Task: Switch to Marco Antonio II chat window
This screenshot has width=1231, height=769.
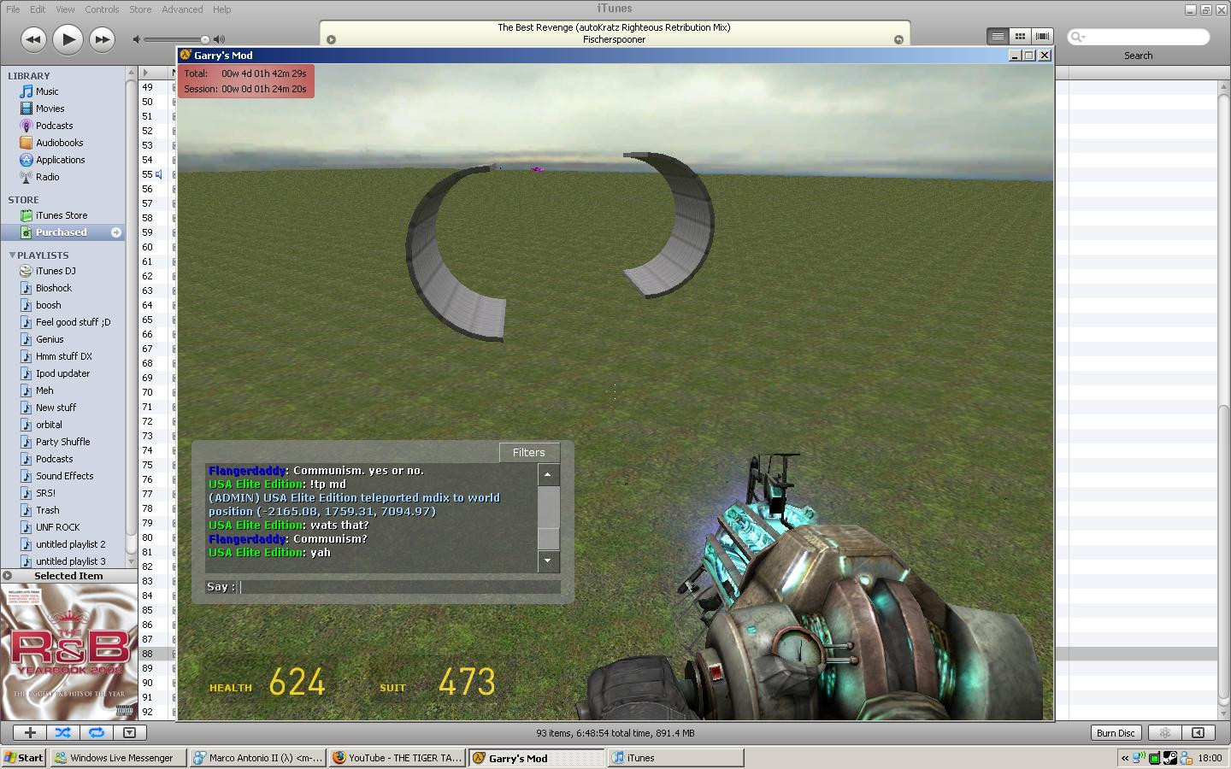Action: coord(257,758)
